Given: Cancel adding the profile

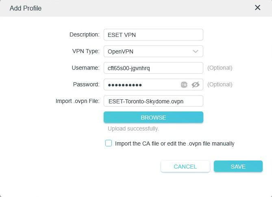Looking at the screenshot, I should click(x=185, y=167).
